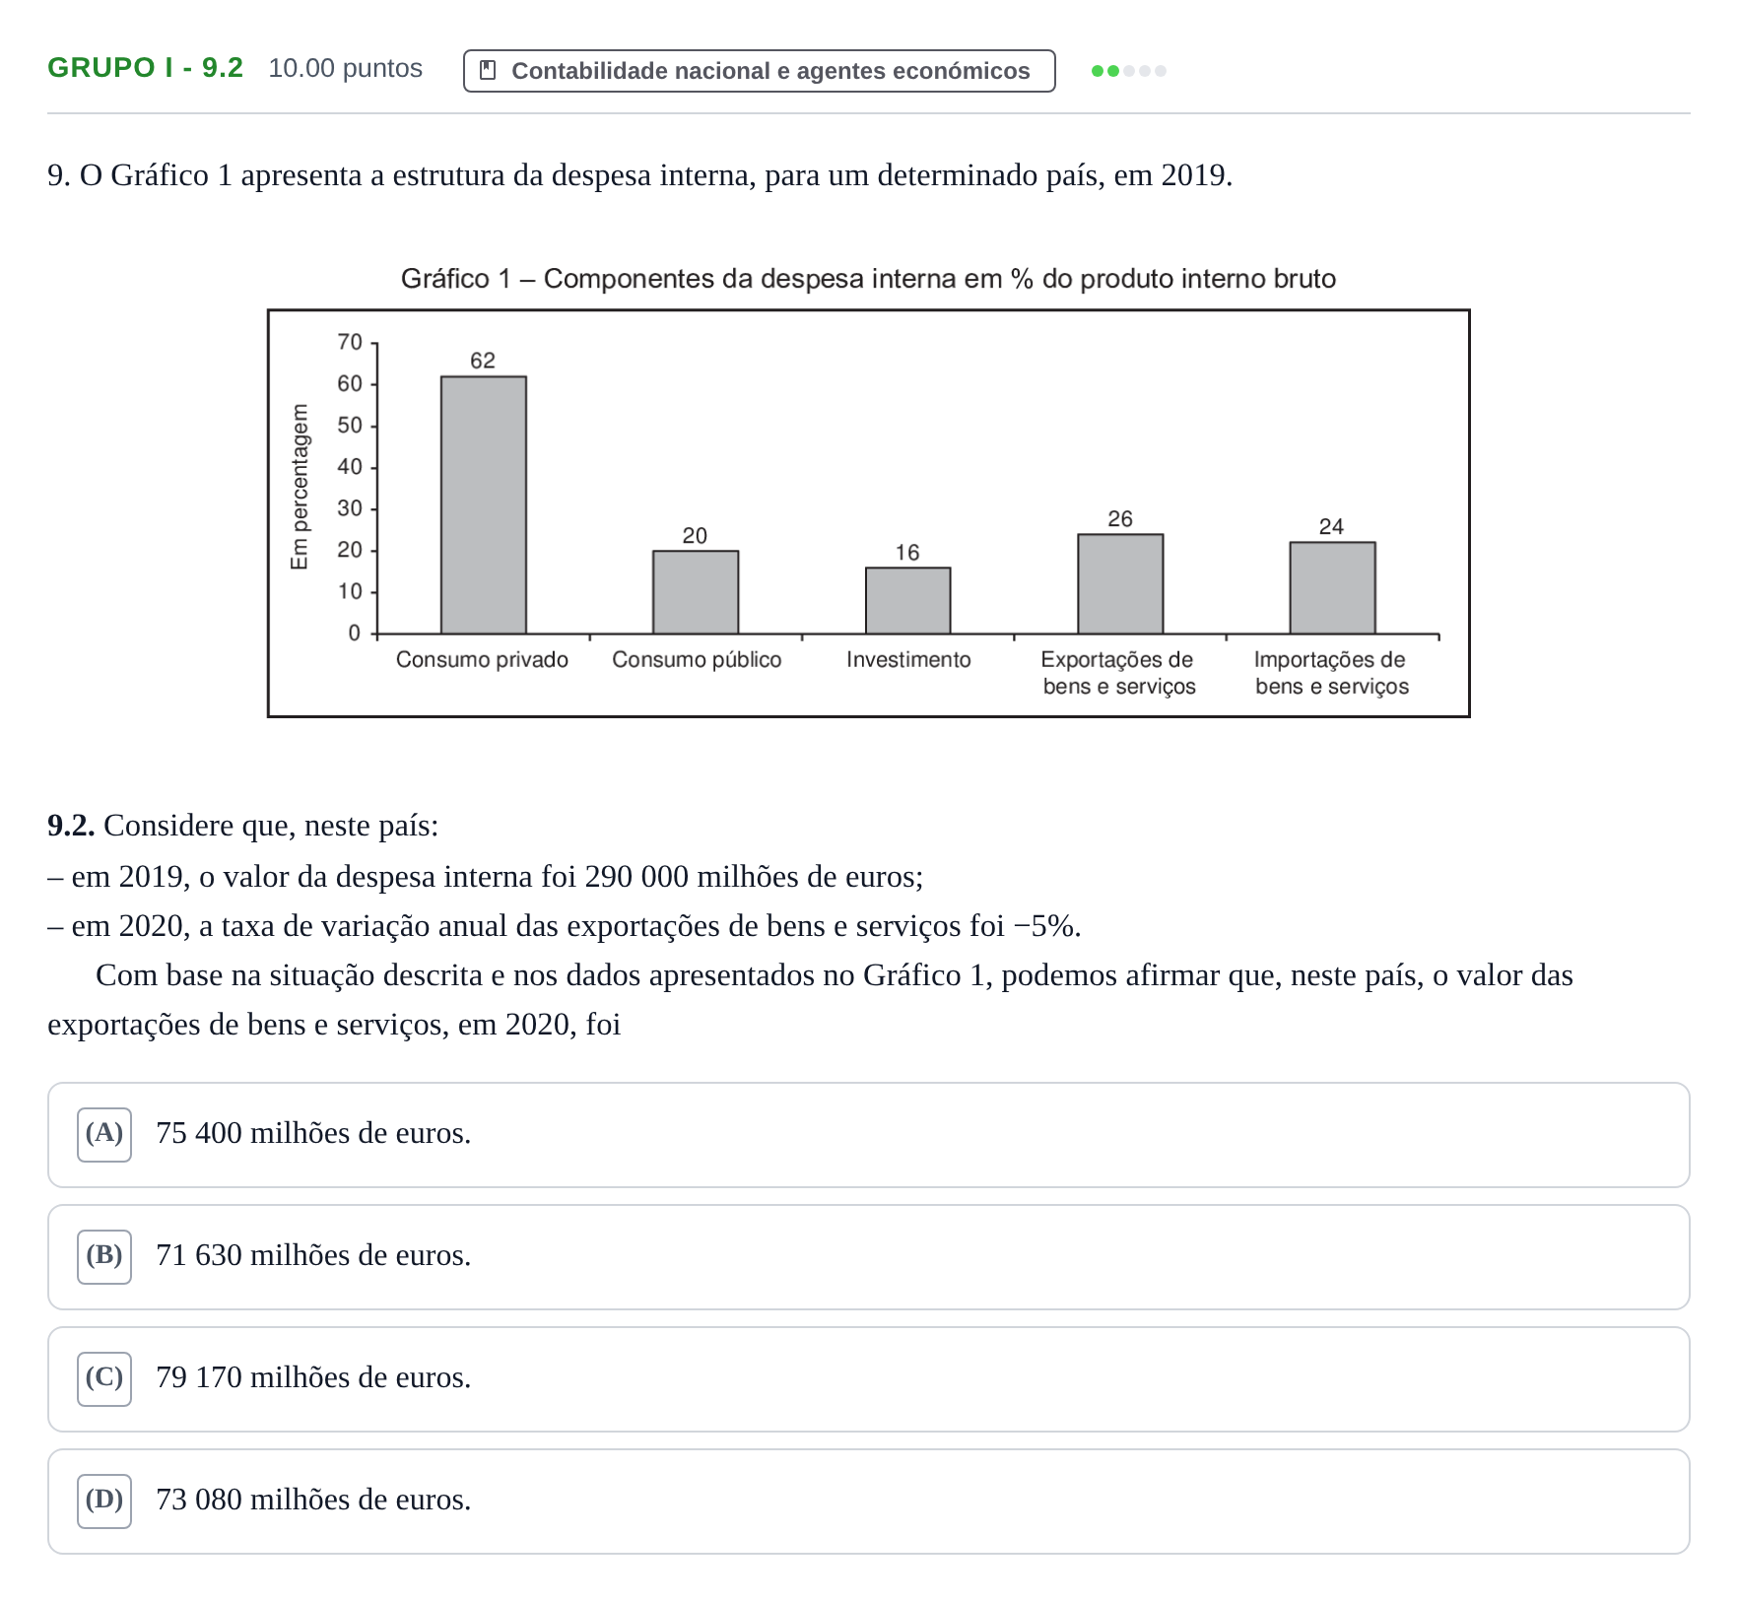The height and width of the screenshot is (1602, 1738).
Task: Click answer text 71 630 milhões de euros
Action: [x=313, y=1256]
